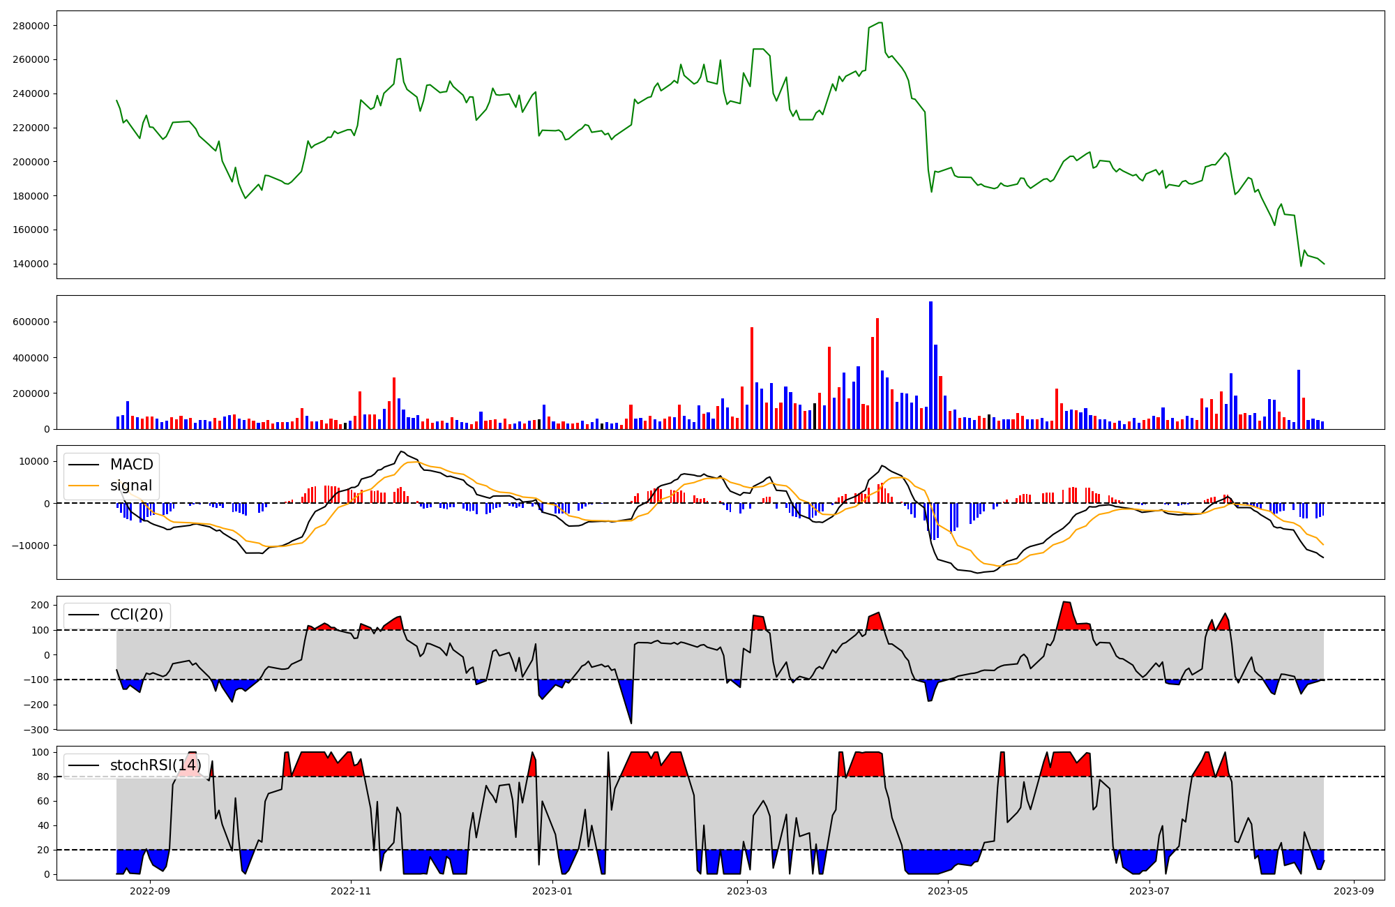Click the 2023-01 date tick label

coord(552,891)
